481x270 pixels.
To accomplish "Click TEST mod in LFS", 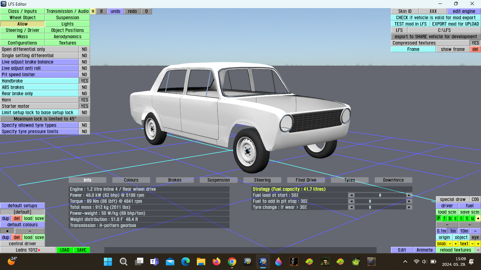I will (x=411, y=24).
